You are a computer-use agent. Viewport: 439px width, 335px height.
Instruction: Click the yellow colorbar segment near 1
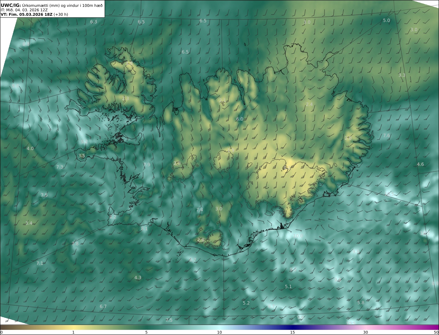click(x=73, y=327)
